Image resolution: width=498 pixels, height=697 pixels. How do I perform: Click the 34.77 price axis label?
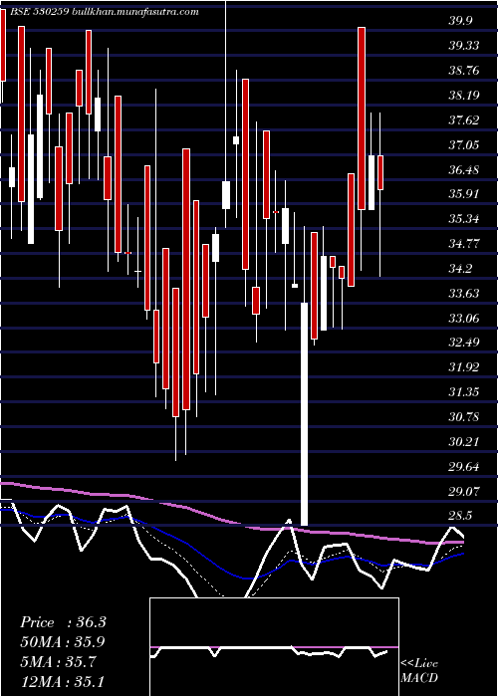[x=465, y=244]
